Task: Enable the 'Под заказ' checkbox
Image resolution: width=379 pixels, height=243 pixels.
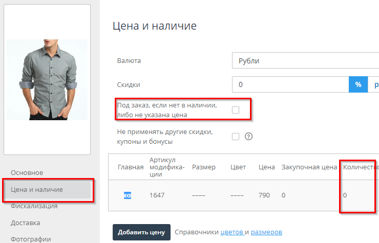Action: (236, 109)
